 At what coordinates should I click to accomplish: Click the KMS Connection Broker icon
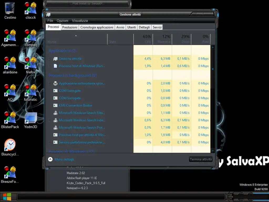click(x=55, y=105)
